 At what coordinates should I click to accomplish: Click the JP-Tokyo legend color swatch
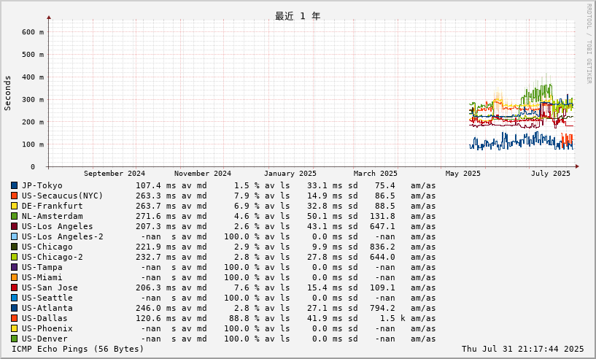pos(14,185)
